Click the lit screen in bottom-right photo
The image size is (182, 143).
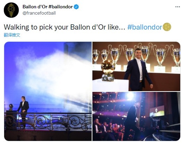[x=157, y=111]
